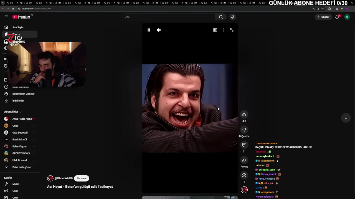Open the browser three-dot menu

coord(352,9)
